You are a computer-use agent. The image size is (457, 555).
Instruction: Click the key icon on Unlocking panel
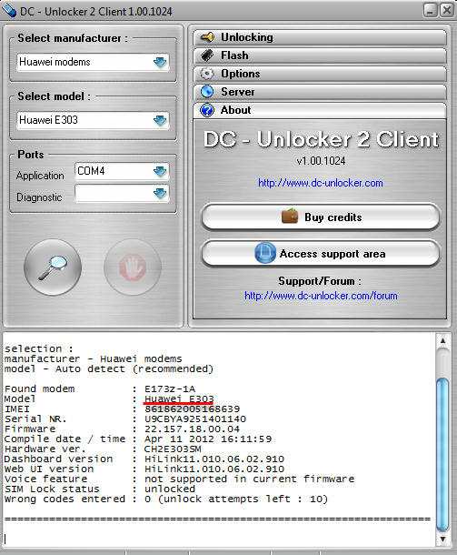(x=207, y=37)
